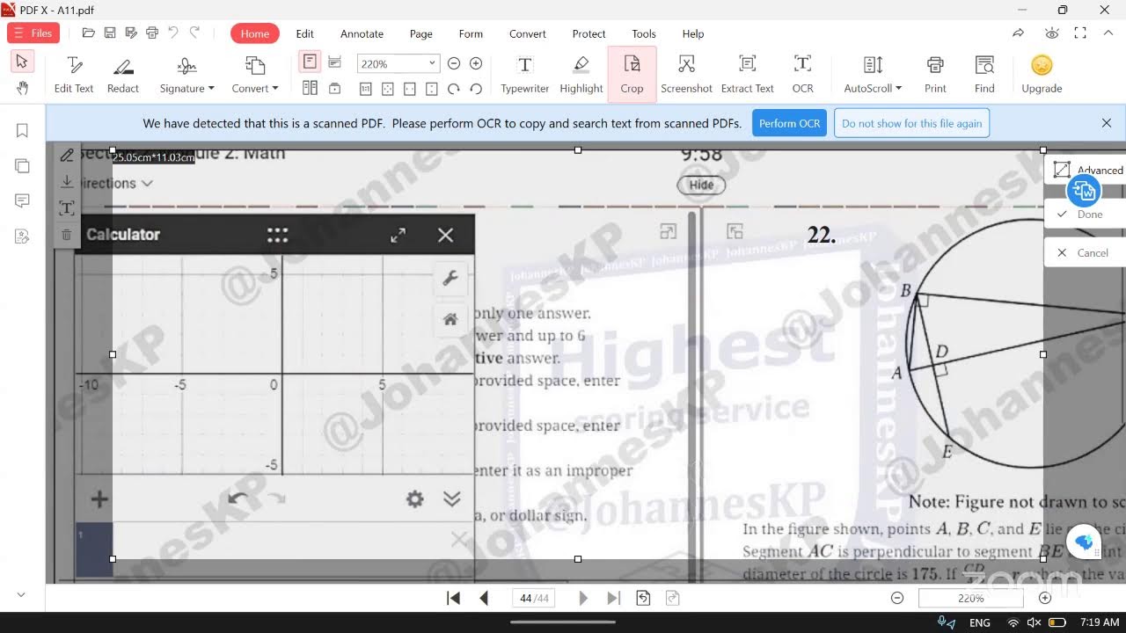This screenshot has height=633, width=1126.
Task: Toggle continuous scrolling view
Action: (334, 62)
